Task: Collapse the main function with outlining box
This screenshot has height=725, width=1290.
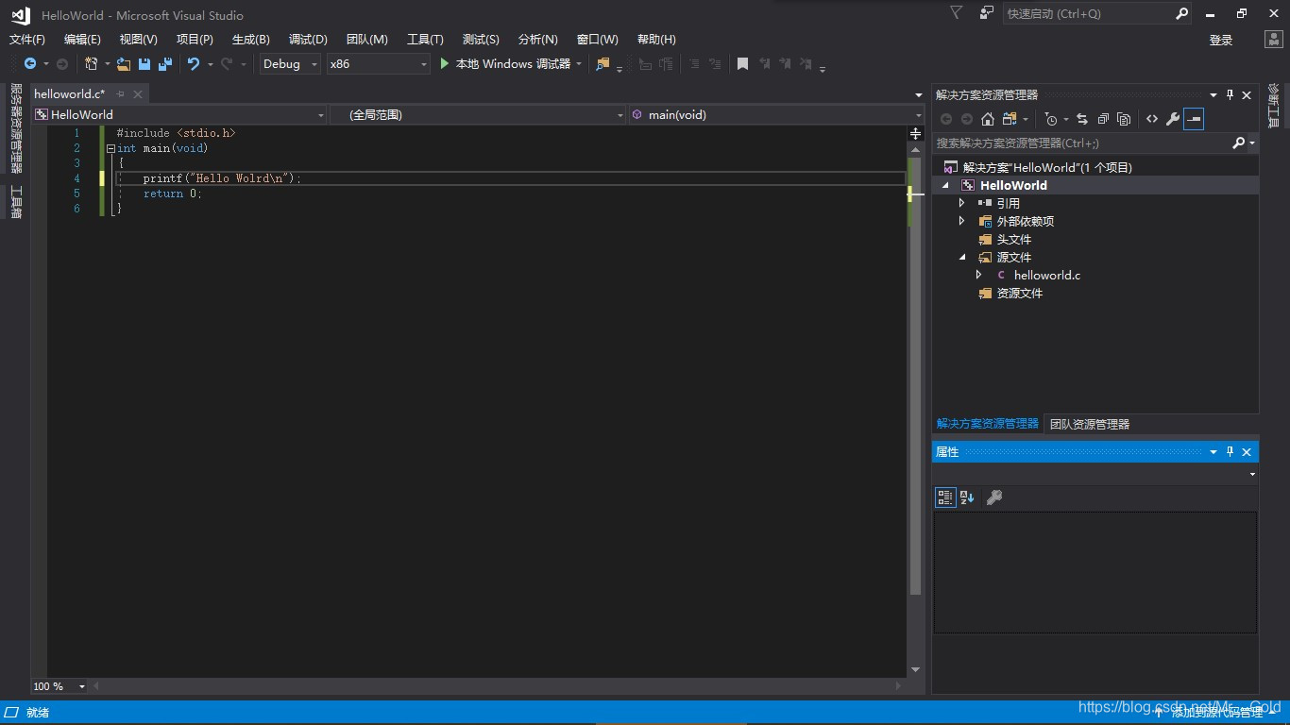Action: (x=110, y=148)
